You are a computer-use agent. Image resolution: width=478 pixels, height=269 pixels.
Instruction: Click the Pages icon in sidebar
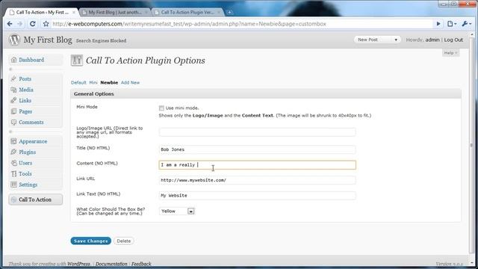pyautogui.click(x=13, y=111)
